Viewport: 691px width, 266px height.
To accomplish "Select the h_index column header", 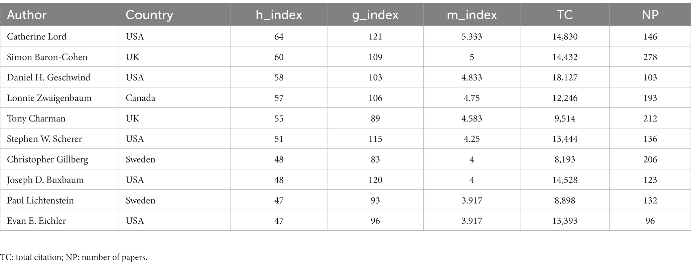I will click(279, 15).
